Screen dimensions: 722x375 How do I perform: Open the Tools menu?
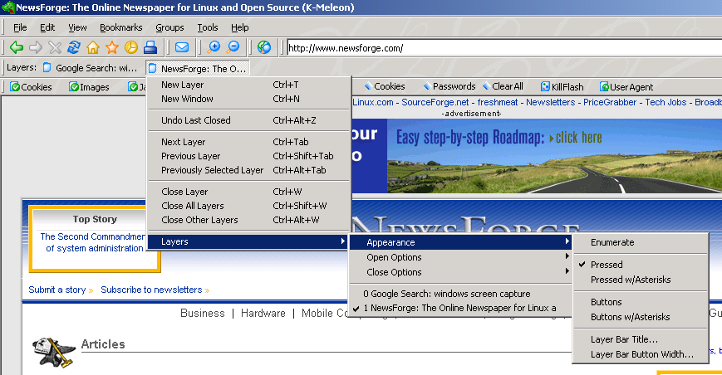coord(208,27)
